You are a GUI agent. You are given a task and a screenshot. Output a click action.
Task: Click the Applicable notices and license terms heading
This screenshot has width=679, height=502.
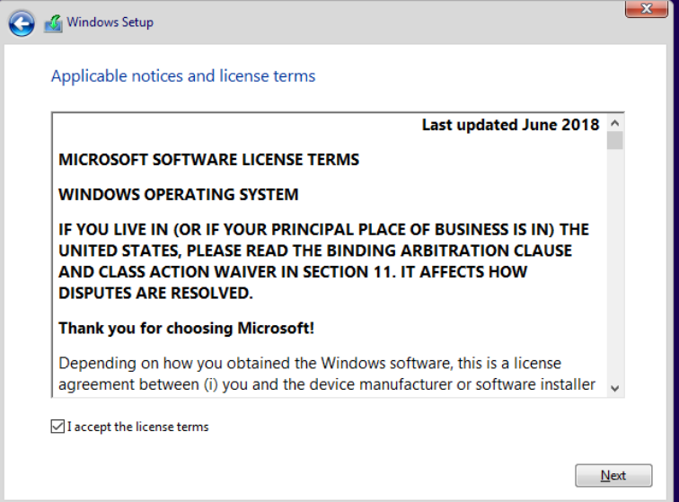(x=183, y=75)
